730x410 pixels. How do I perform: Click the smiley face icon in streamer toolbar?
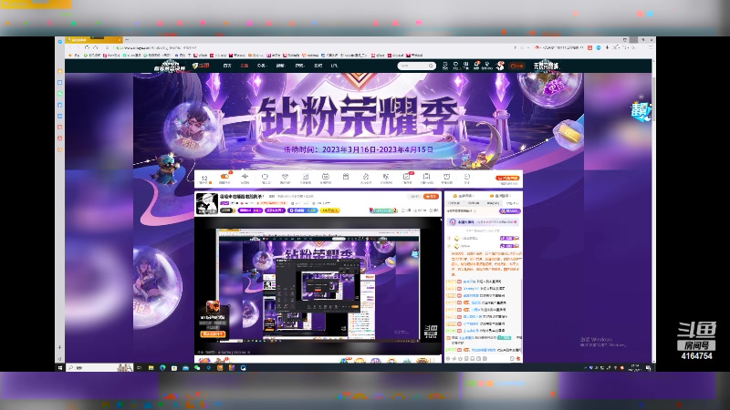[467, 177]
